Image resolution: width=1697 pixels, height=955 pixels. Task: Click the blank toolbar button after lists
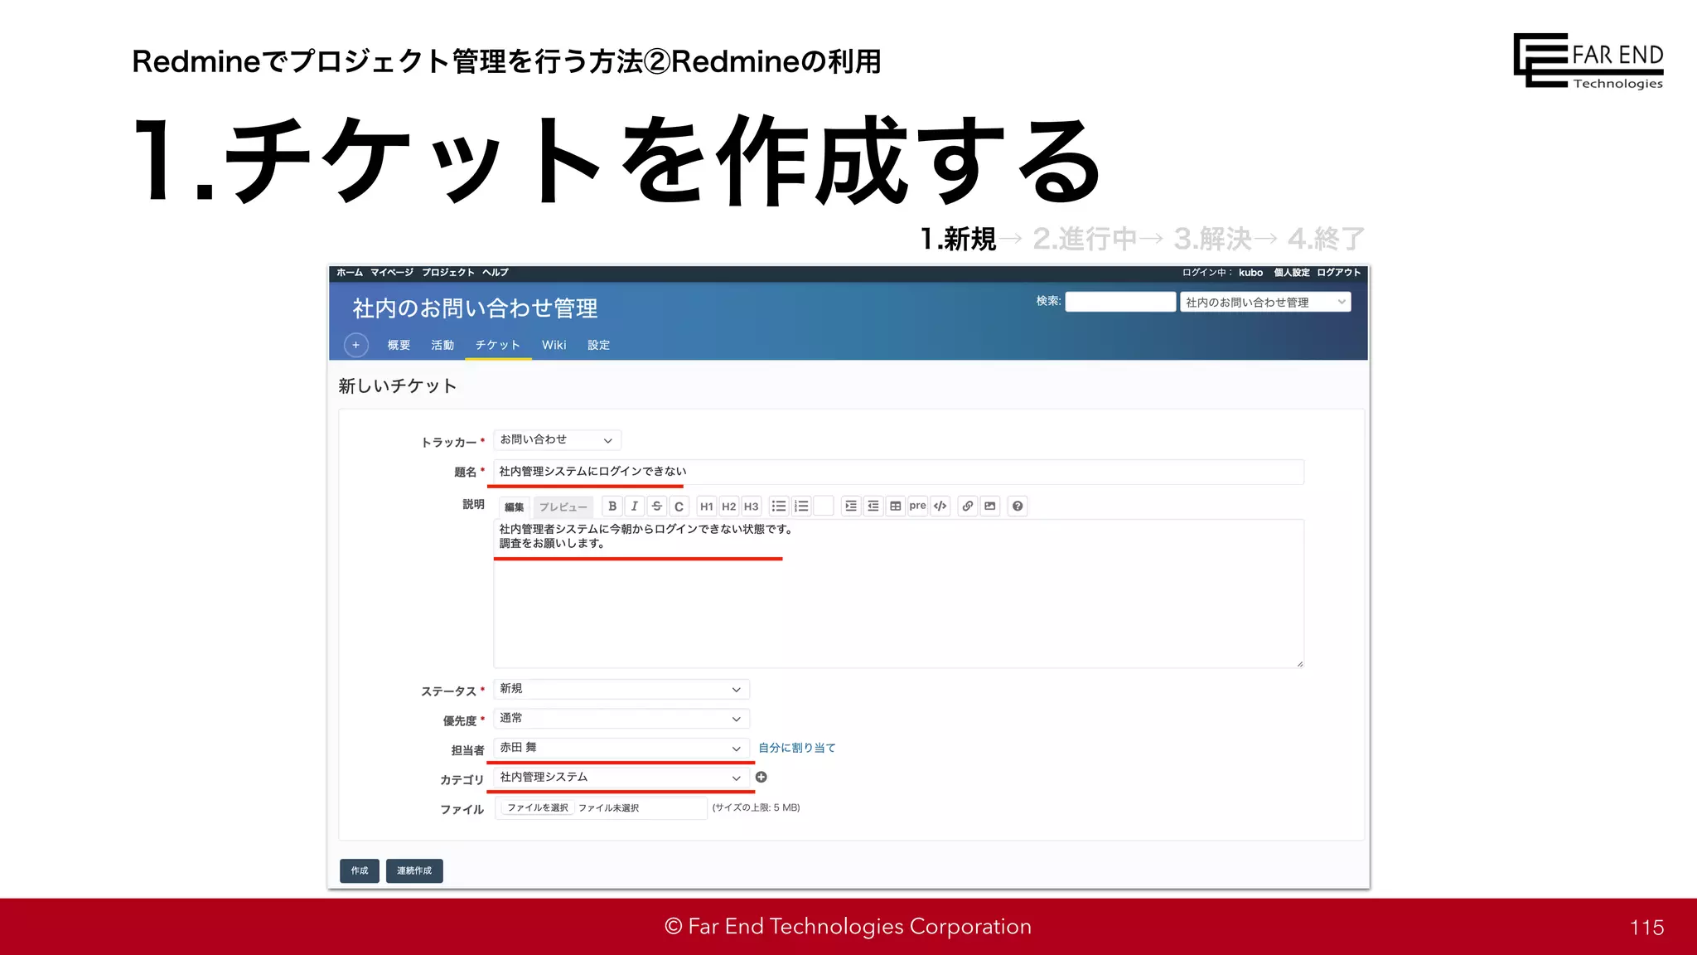tap(824, 506)
